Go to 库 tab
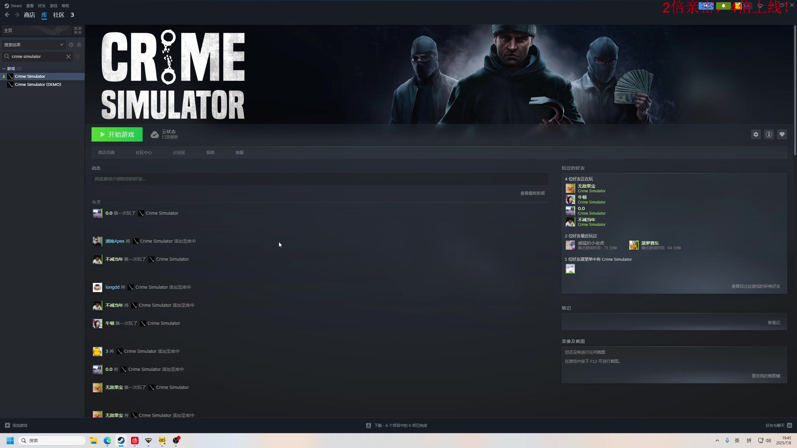 (x=44, y=15)
